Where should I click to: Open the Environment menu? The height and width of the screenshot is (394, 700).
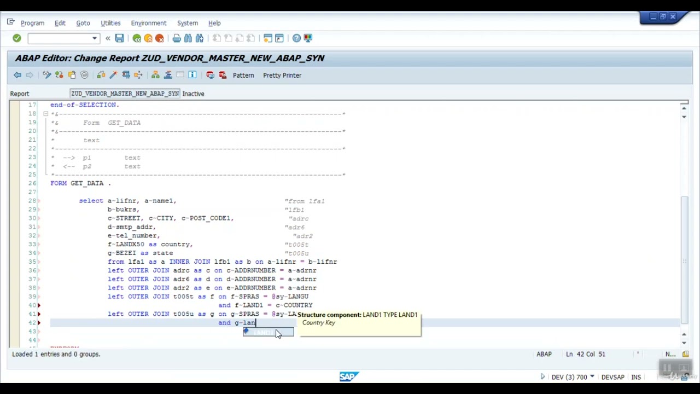(x=149, y=23)
